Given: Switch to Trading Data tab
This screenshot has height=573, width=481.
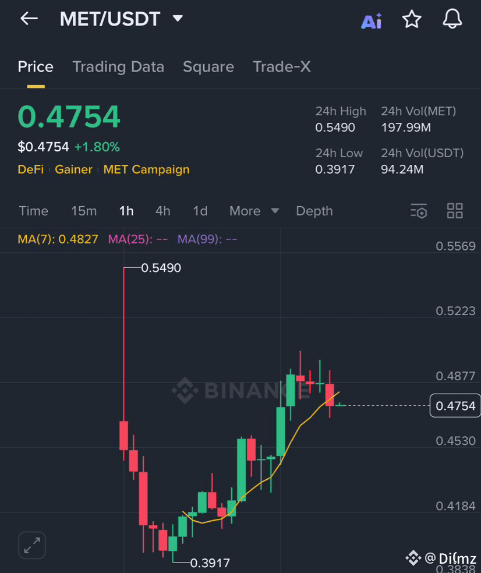Looking at the screenshot, I should point(118,67).
